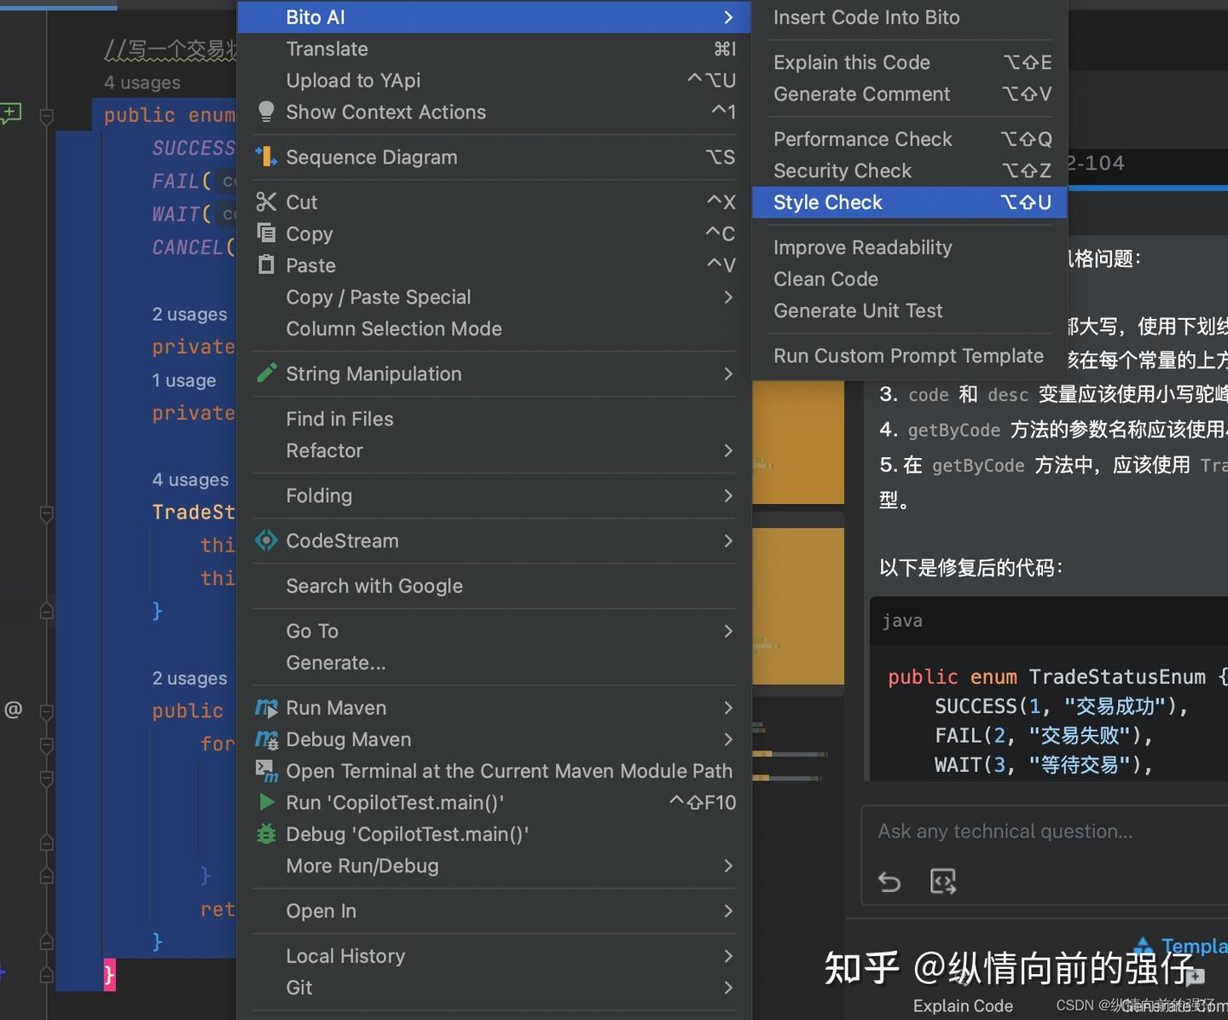Click the insert-code icon in the Bito panel
The width and height of the screenshot is (1228, 1020).
[x=943, y=882]
